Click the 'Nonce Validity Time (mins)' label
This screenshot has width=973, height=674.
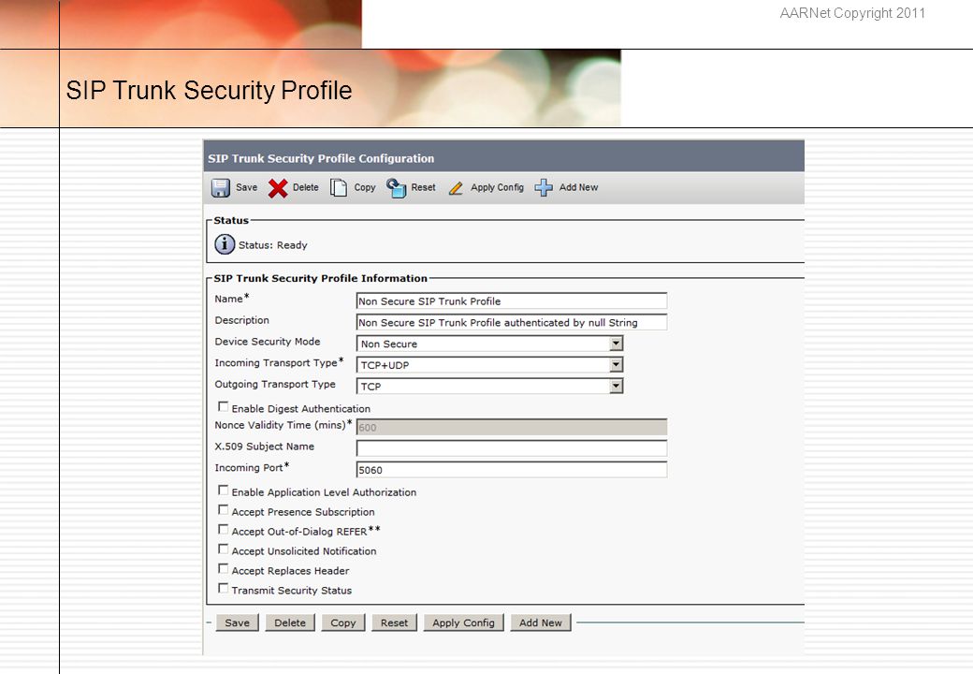click(280, 425)
